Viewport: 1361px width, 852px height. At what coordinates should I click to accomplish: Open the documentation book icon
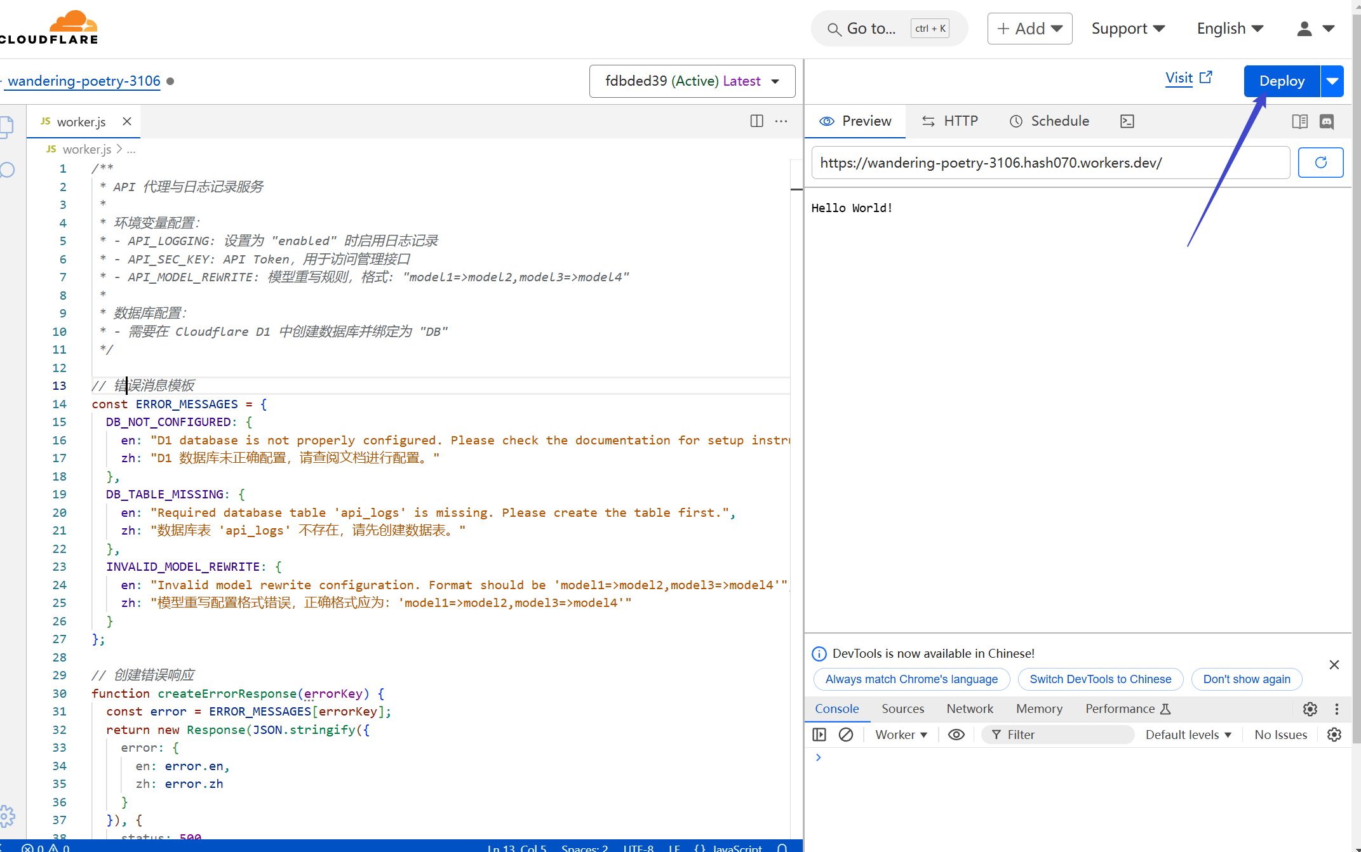1300,121
